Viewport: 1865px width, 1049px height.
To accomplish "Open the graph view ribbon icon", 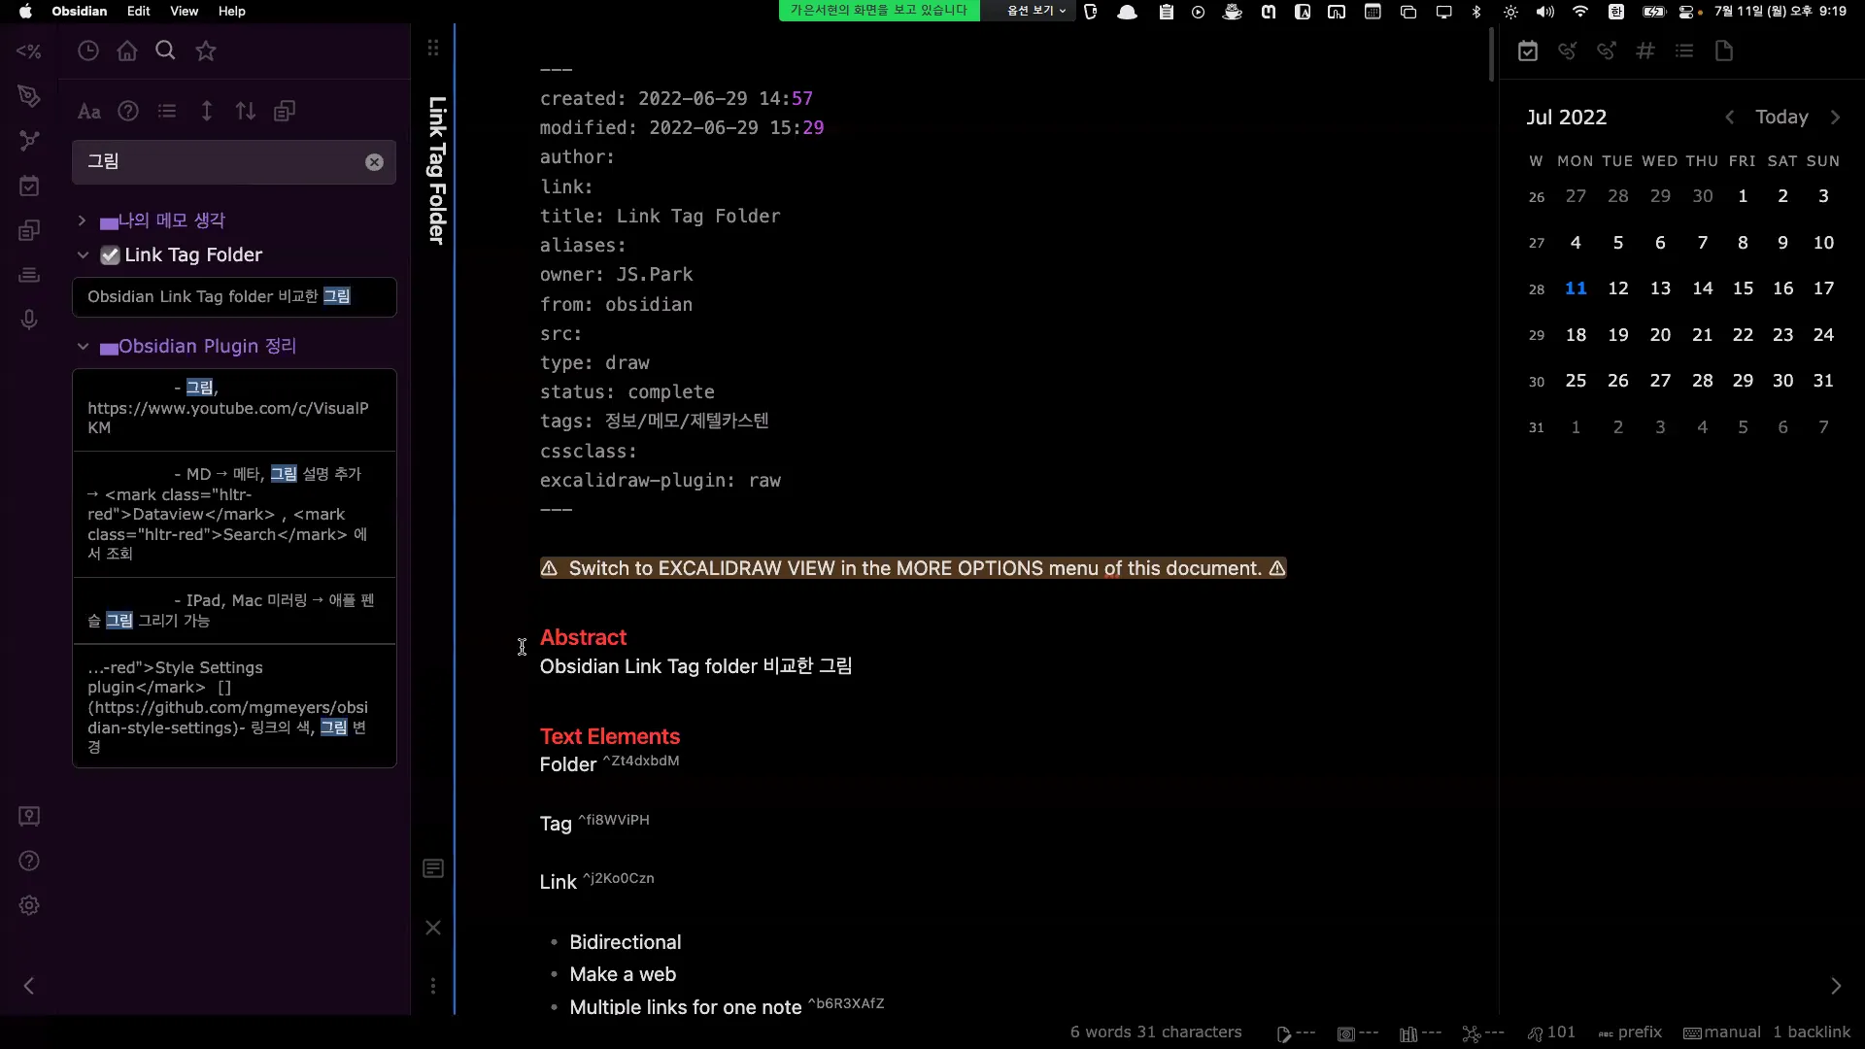I will [29, 141].
